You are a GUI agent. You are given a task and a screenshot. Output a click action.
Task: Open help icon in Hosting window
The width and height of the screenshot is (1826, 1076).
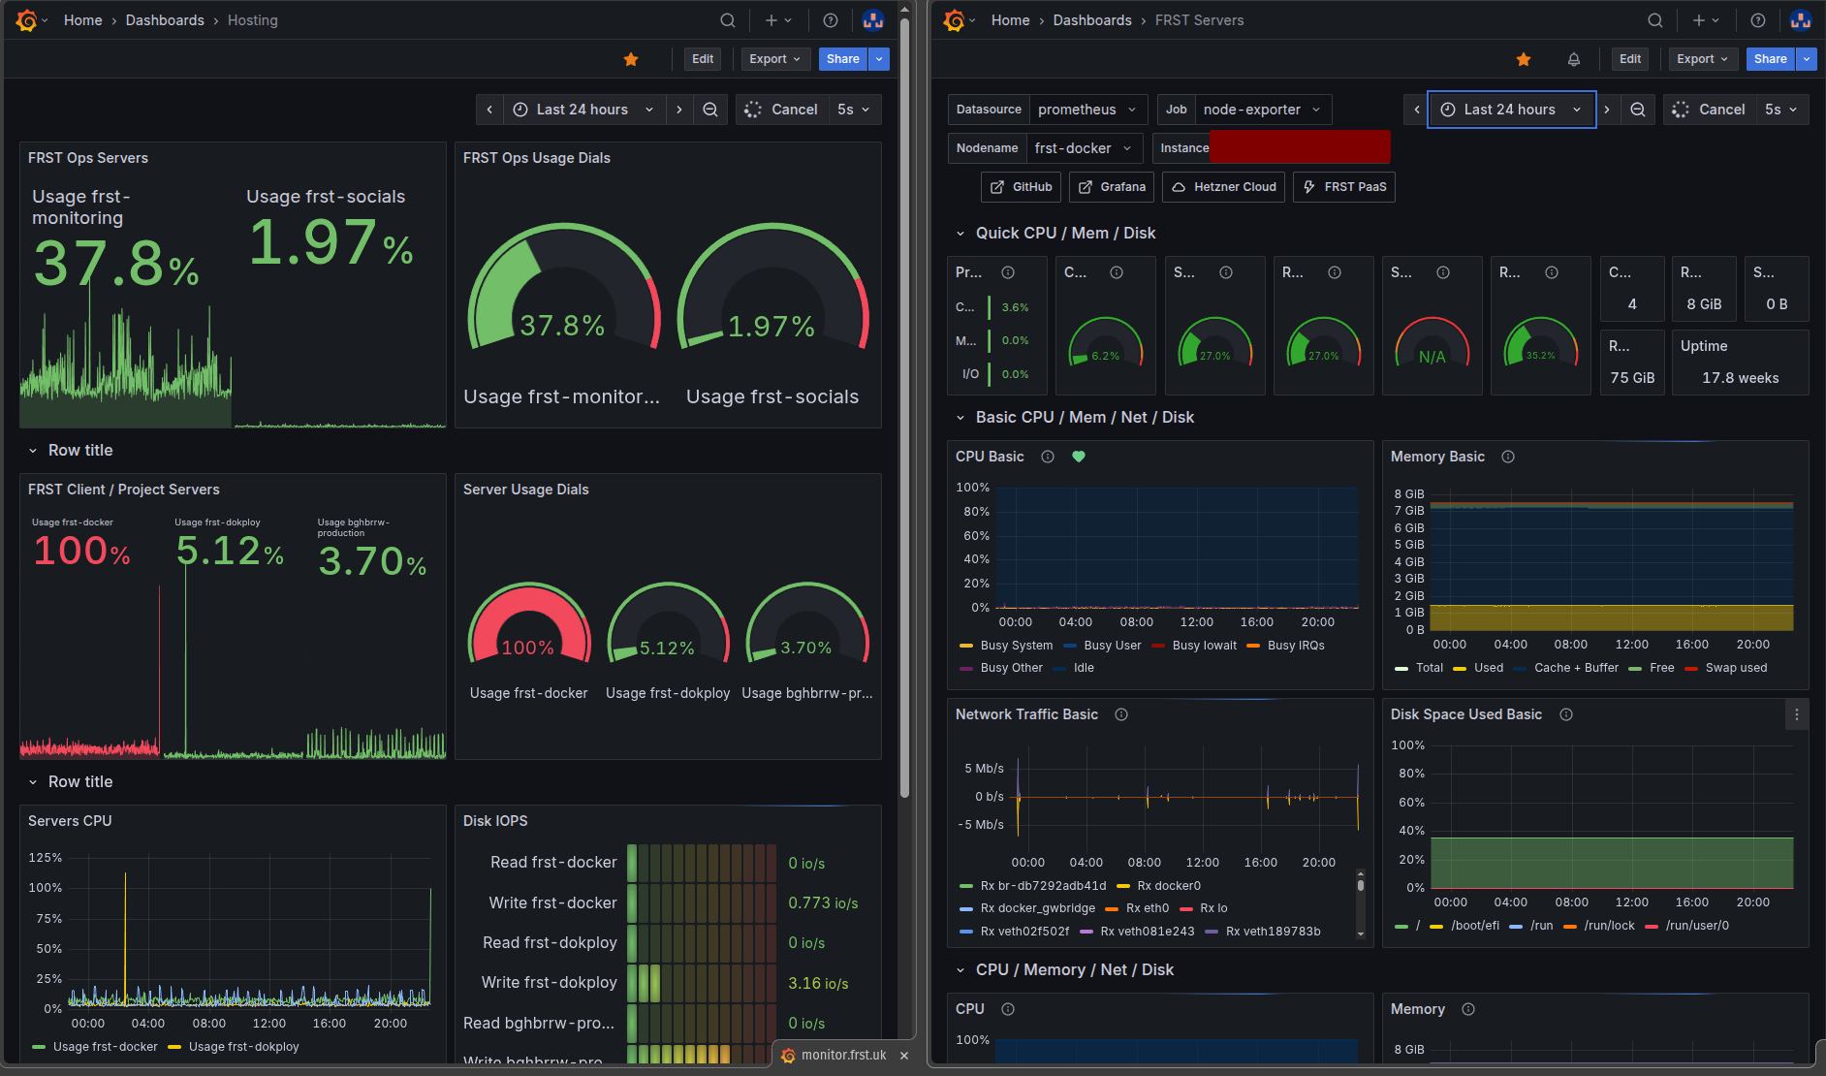pyautogui.click(x=831, y=20)
